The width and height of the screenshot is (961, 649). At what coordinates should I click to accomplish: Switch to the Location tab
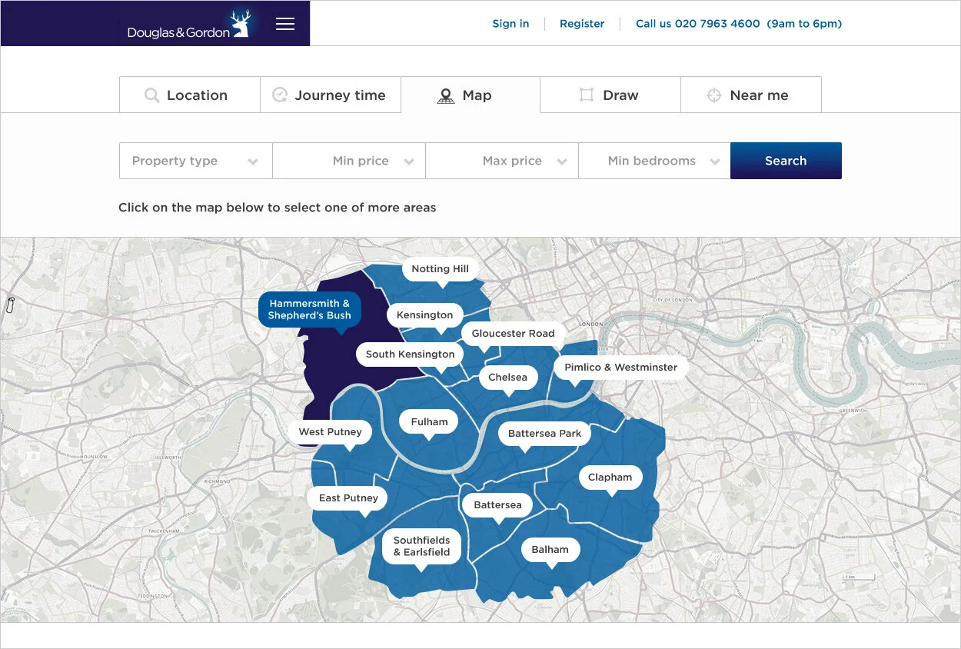(190, 95)
